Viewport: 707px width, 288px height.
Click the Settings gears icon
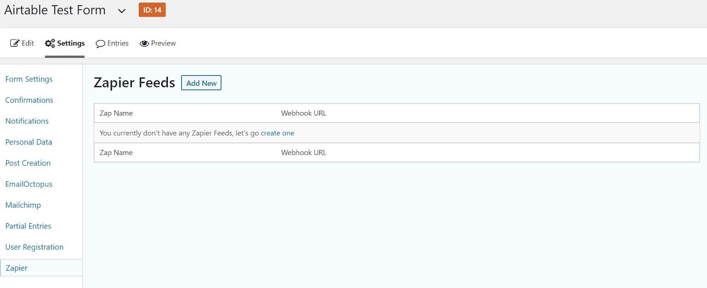(x=50, y=43)
